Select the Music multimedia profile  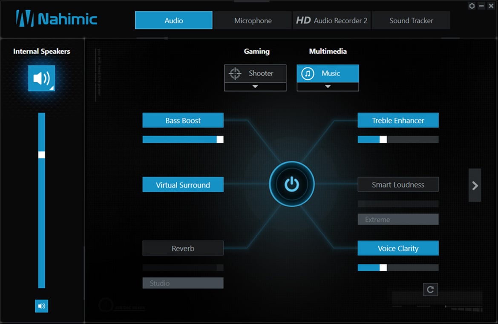coord(328,73)
